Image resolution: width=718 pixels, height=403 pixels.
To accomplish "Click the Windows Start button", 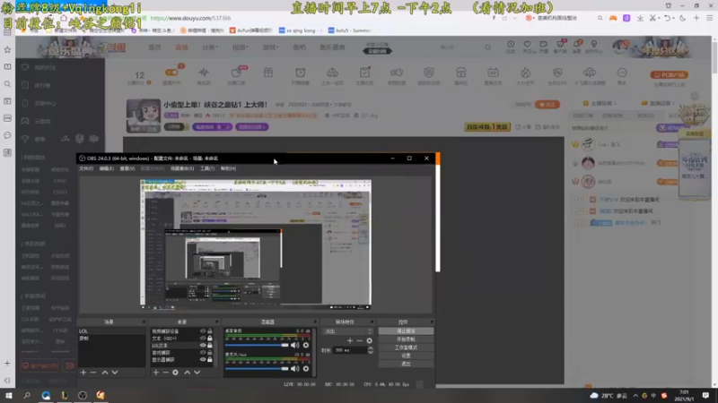I will coord(8,395).
